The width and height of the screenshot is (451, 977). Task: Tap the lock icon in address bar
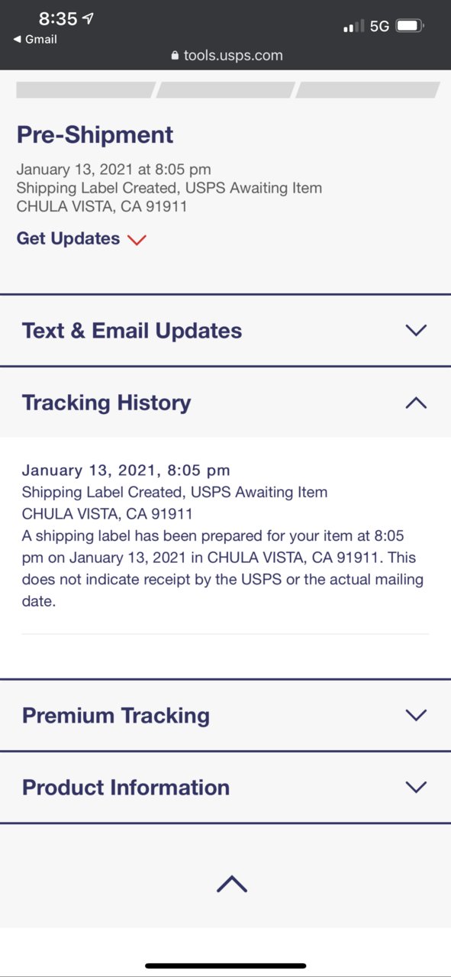pos(175,56)
